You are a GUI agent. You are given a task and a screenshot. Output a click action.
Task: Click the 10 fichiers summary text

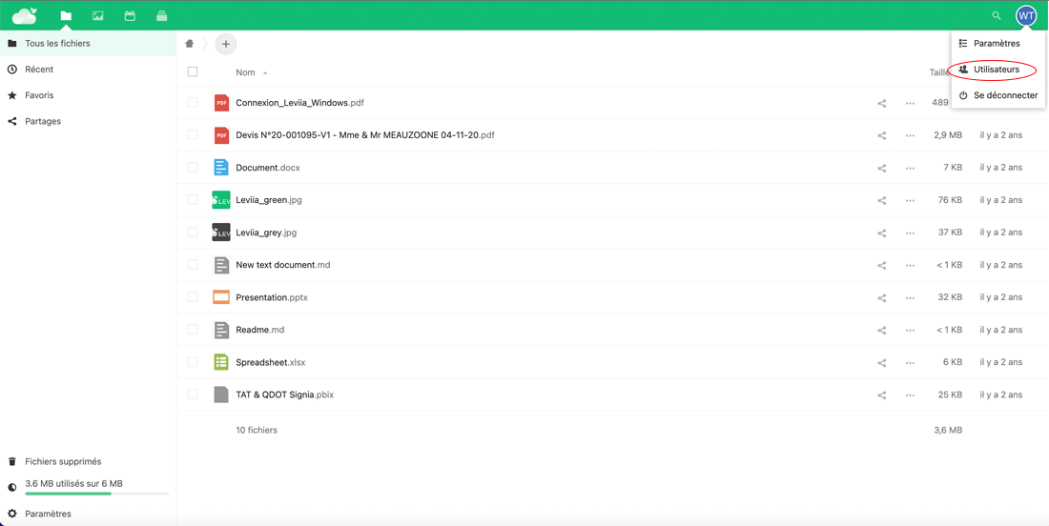(257, 431)
